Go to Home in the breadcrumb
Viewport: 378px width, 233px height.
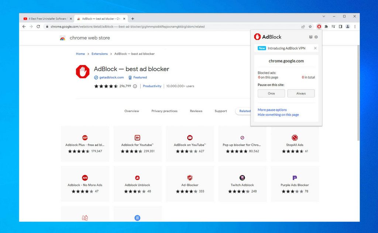[x=80, y=54]
